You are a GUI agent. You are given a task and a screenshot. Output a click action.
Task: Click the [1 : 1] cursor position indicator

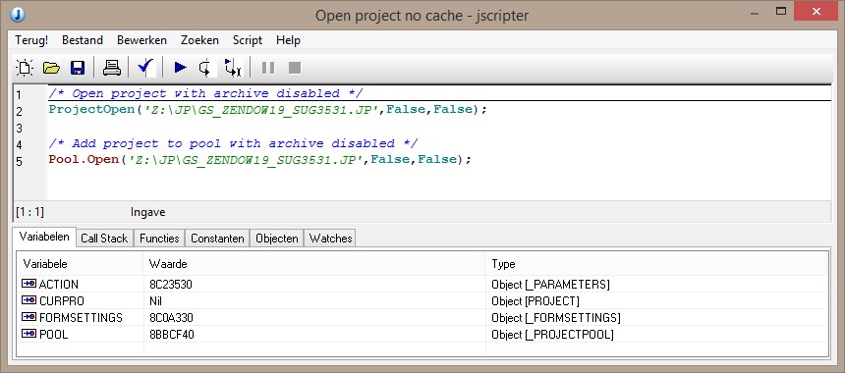30,212
